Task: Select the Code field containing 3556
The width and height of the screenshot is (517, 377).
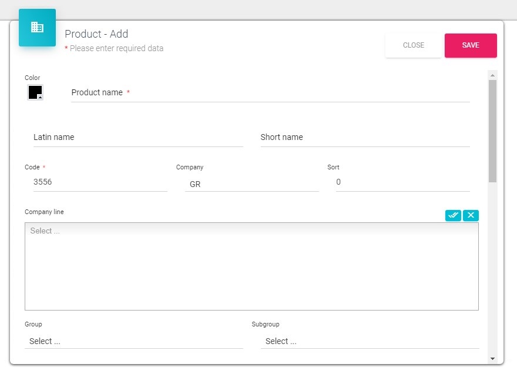Action: (100, 182)
